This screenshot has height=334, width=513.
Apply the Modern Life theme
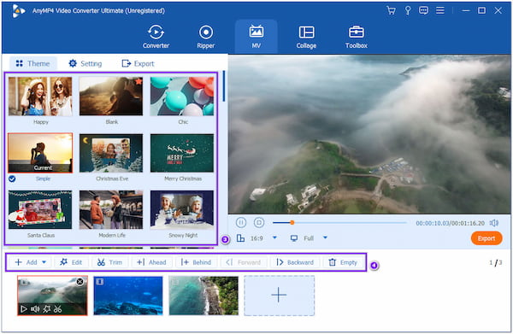pos(111,210)
